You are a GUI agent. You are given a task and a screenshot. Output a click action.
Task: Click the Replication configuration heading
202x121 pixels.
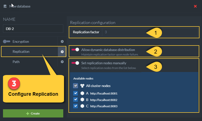coord(93,22)
